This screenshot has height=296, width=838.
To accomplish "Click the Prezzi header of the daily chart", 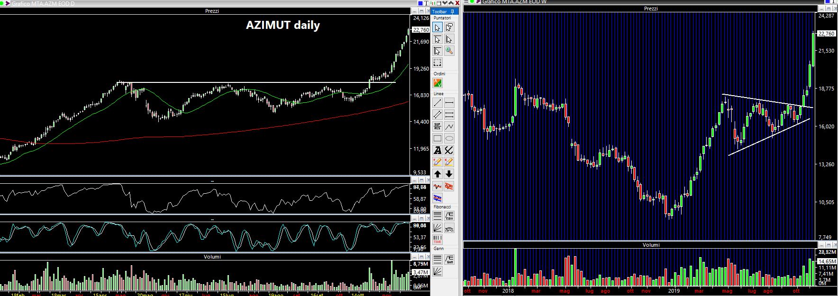I will coord(212,11).
